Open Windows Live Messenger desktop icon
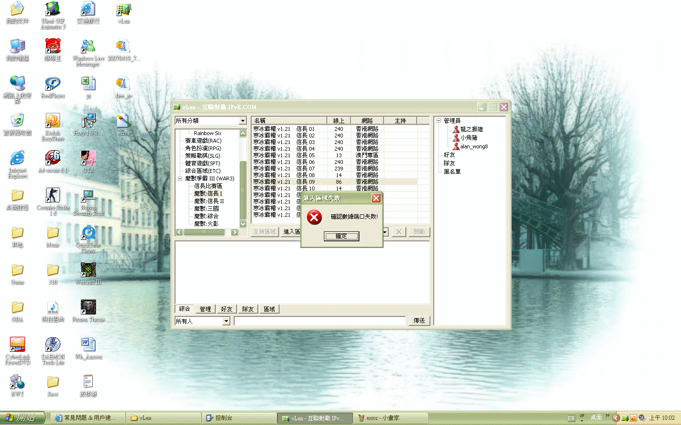This screenshot has width=681, height=425. pyautogui.click(x=88, y=46)
